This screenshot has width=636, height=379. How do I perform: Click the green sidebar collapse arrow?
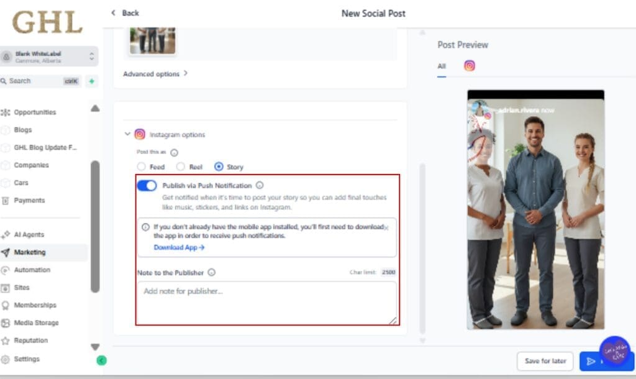(x=102, y=360)
